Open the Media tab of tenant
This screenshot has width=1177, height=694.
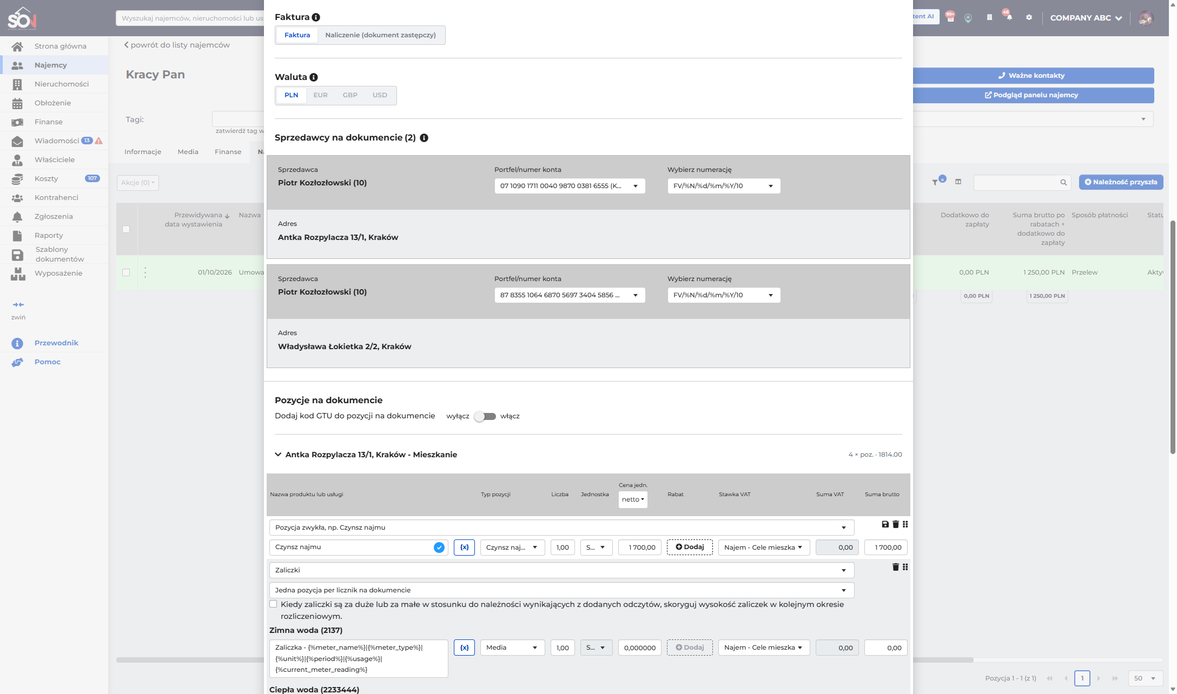[x=188, y=152]
